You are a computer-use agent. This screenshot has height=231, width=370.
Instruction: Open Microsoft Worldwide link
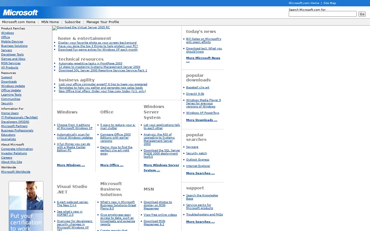[16, 172]
